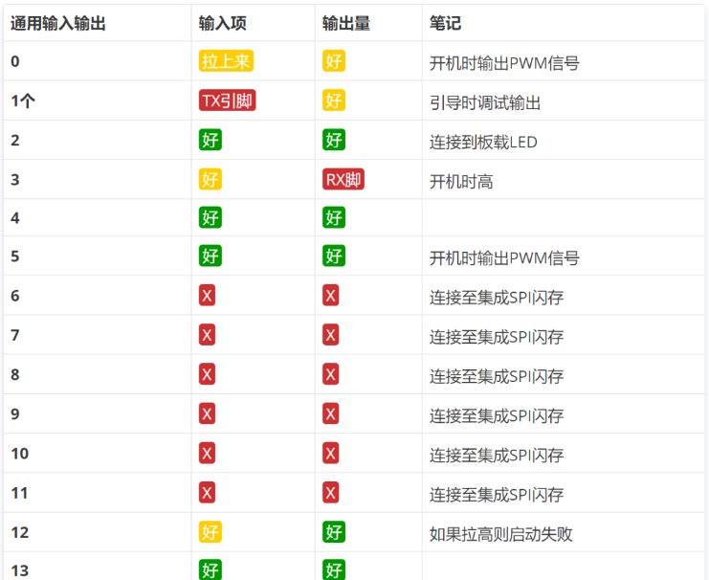
Task: Click the note 引导时调试输出
Action: (x=485, y=102)
